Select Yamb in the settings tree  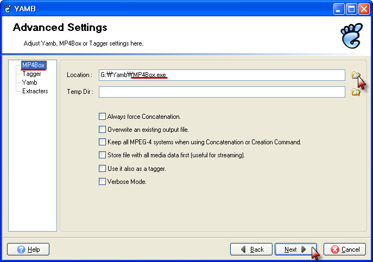pos(30,82)
